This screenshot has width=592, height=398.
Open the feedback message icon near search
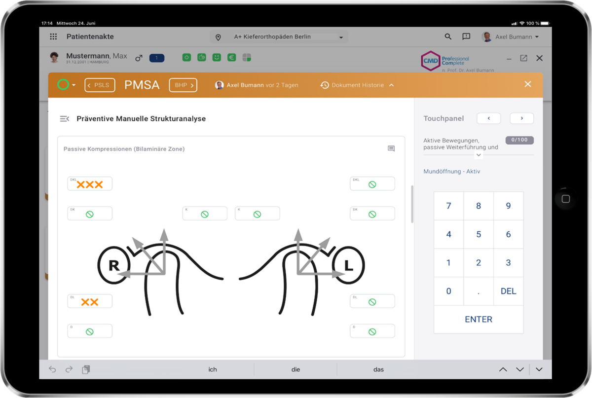[x=466, y=36]
